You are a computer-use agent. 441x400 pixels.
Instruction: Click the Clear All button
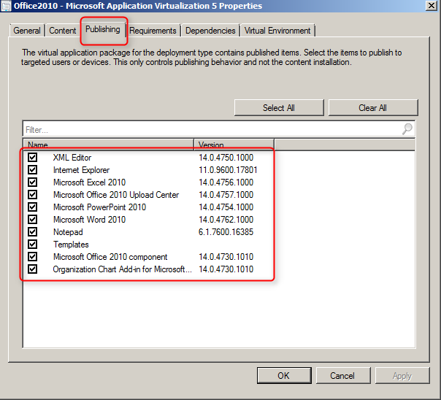pyautogui.click(x=372, y=107)
